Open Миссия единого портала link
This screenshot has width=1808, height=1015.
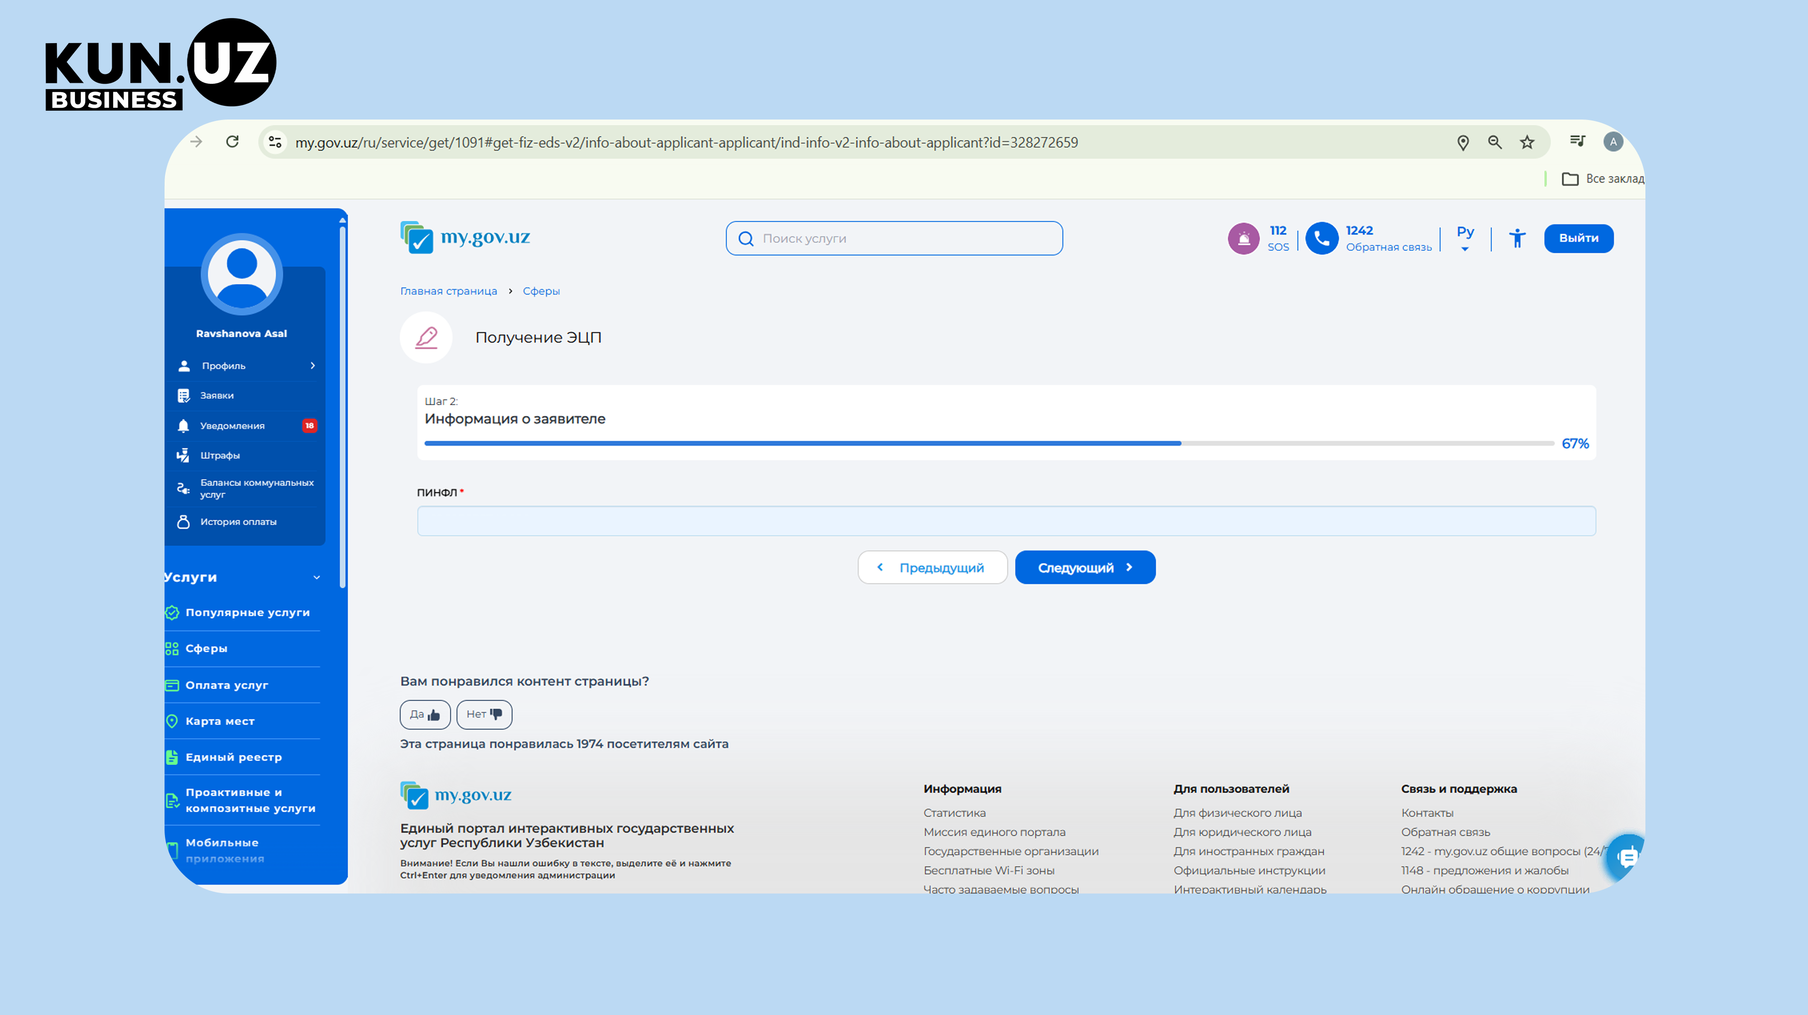[995, 832]
